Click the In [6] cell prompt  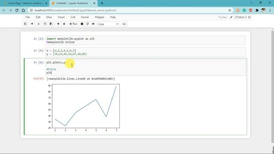click(39, 62)
